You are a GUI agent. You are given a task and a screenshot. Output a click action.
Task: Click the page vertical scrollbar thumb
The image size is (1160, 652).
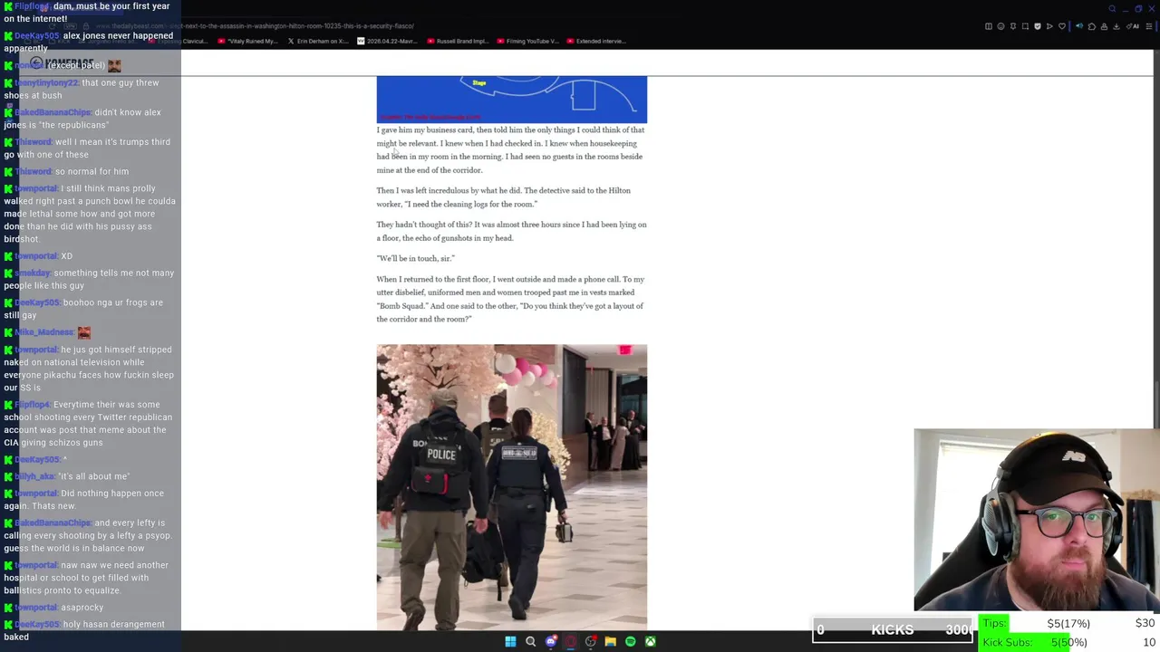(x=1156, y=406)
